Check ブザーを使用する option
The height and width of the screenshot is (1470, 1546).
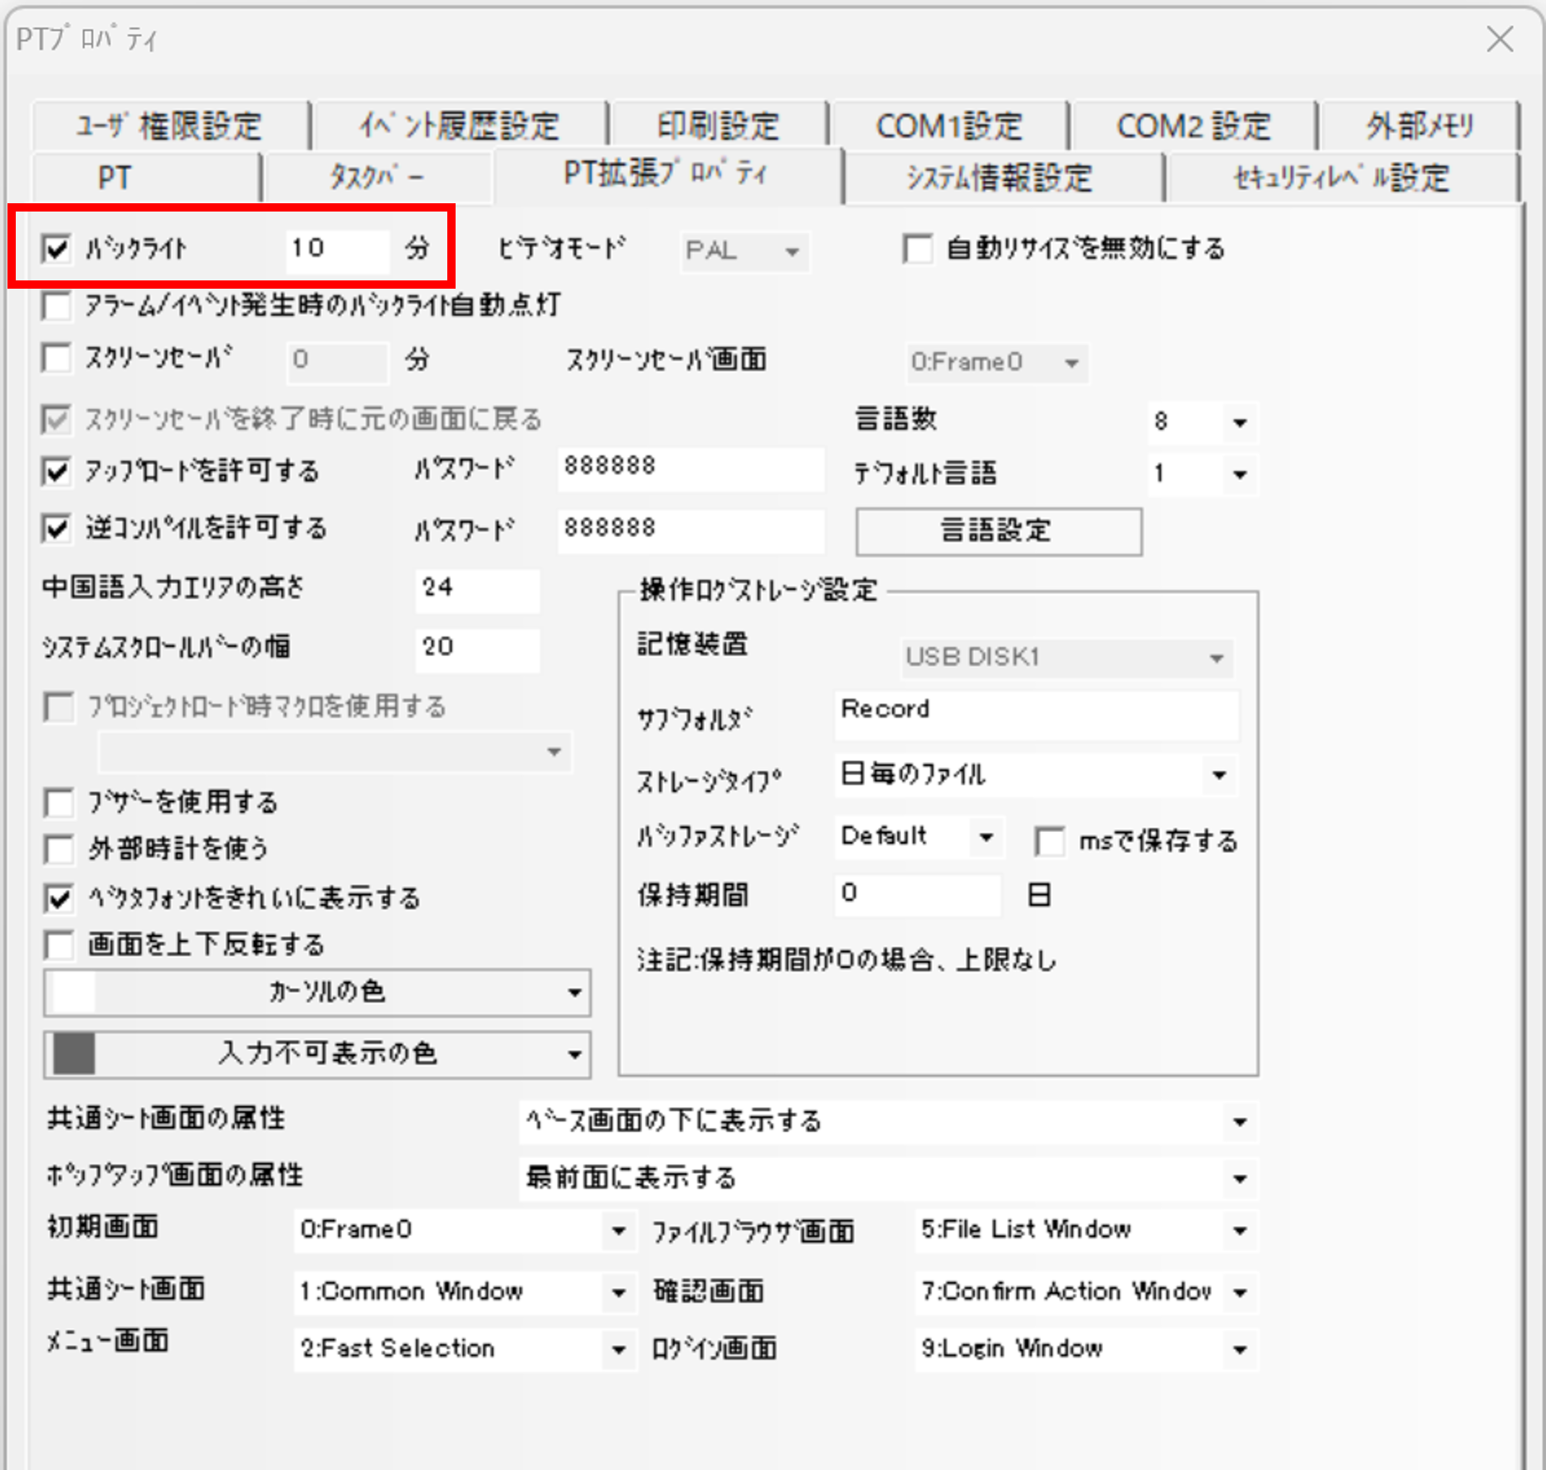[x=59, y=803]
